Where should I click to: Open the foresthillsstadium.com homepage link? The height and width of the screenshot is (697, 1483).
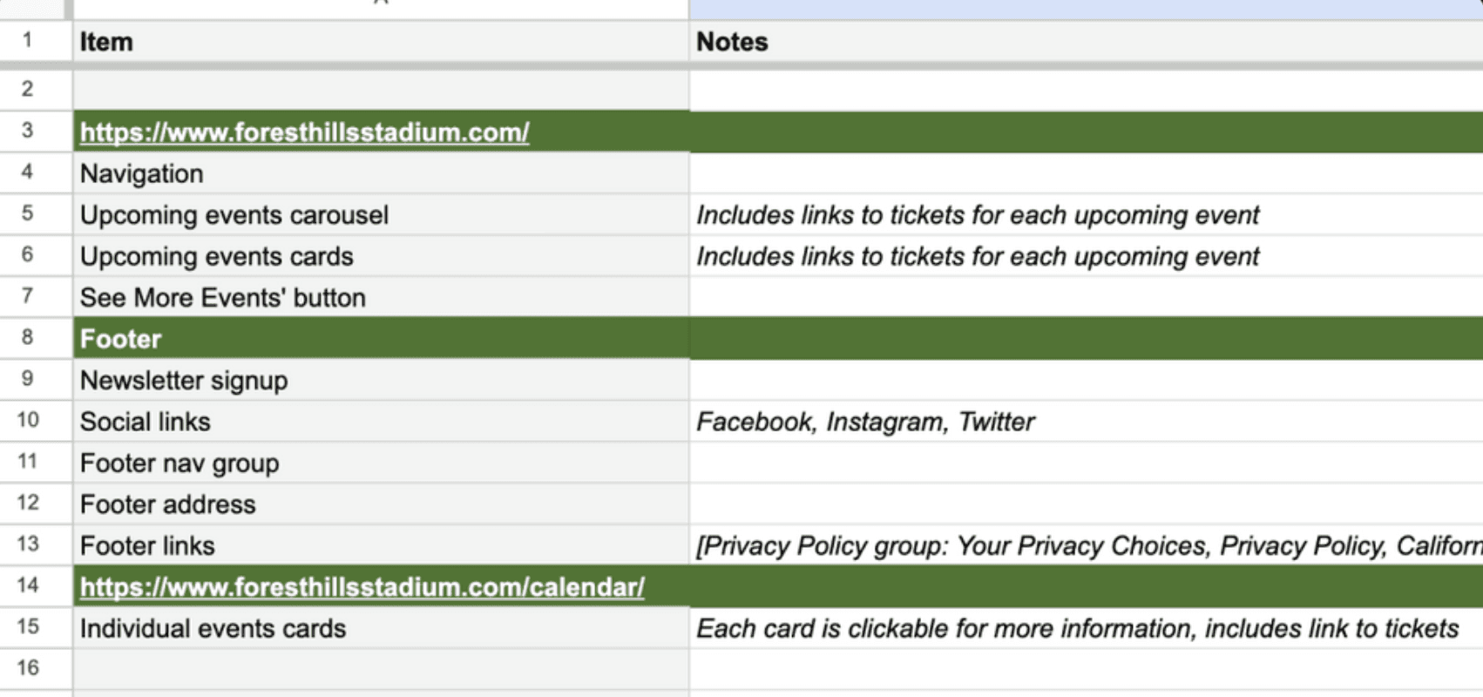[x=304, y=132]
